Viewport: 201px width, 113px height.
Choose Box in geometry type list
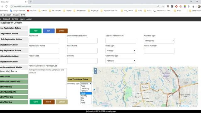point(86,98)
